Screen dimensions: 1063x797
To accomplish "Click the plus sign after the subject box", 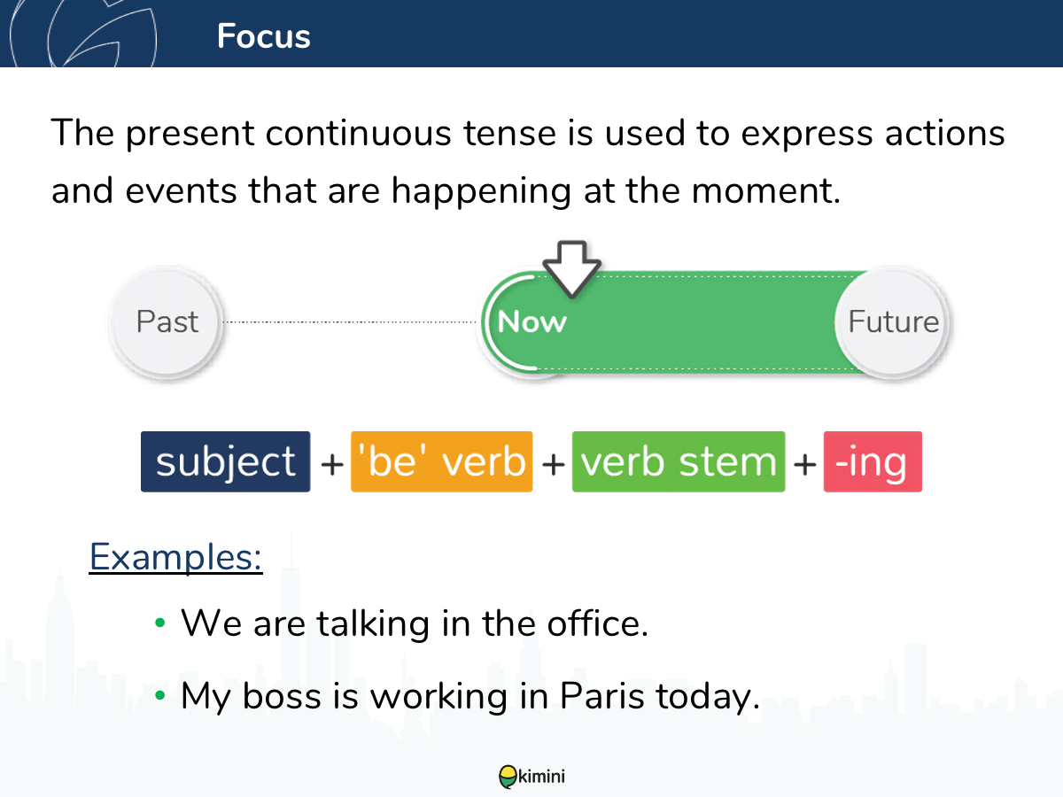I will click(x=330, y=463).
